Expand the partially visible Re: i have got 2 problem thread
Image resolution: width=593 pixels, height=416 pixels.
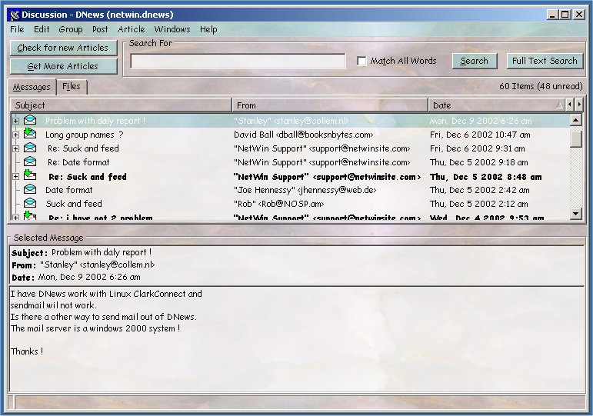15,218
